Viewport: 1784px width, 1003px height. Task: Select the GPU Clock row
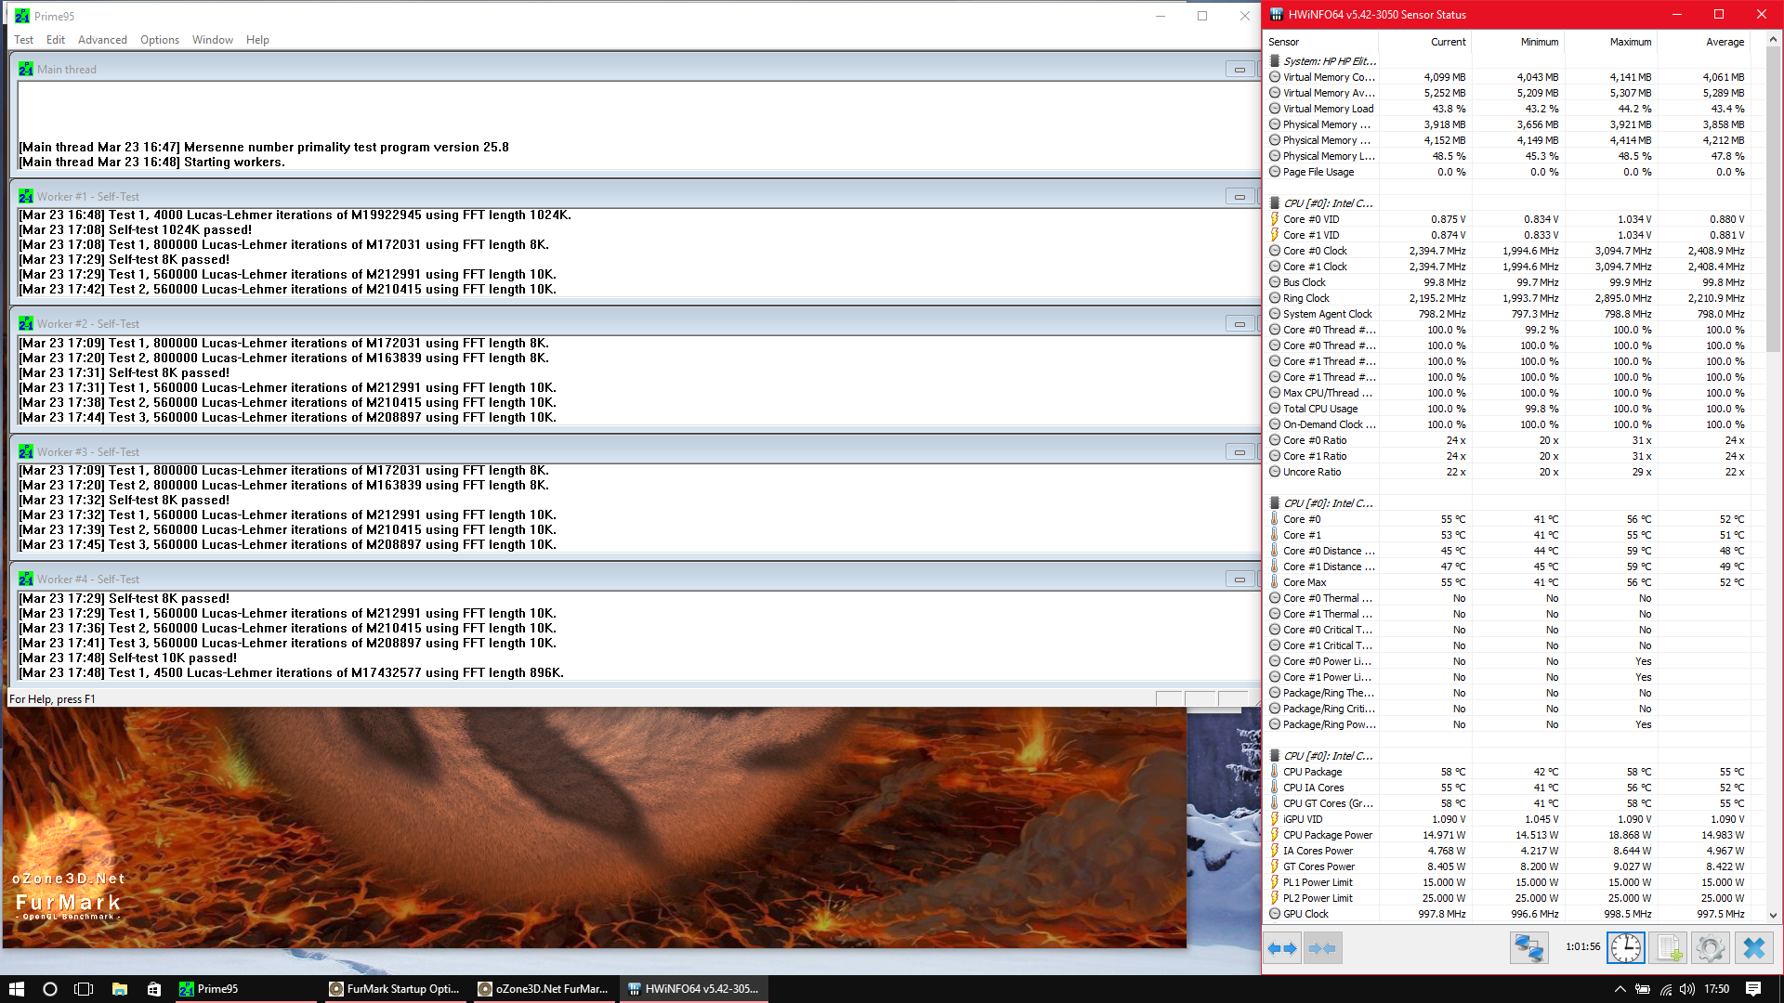tap(1507, 914)
